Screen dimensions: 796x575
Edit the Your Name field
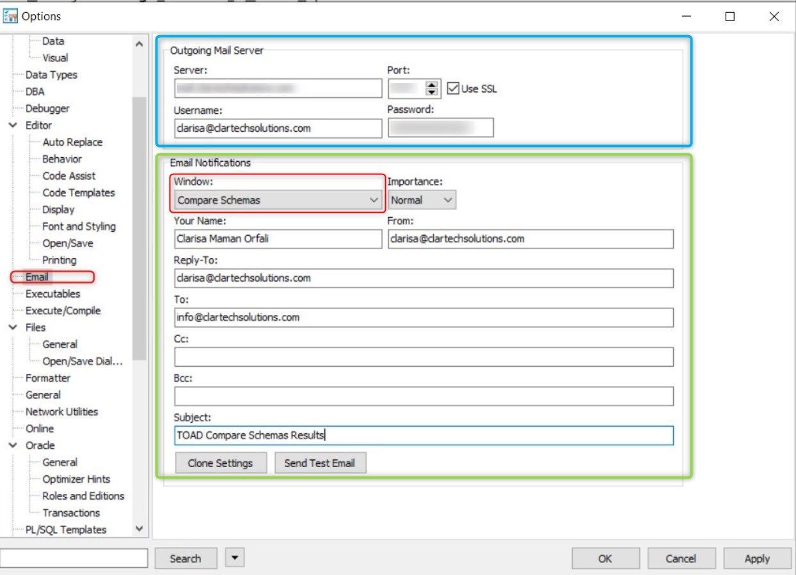[278, 239]
